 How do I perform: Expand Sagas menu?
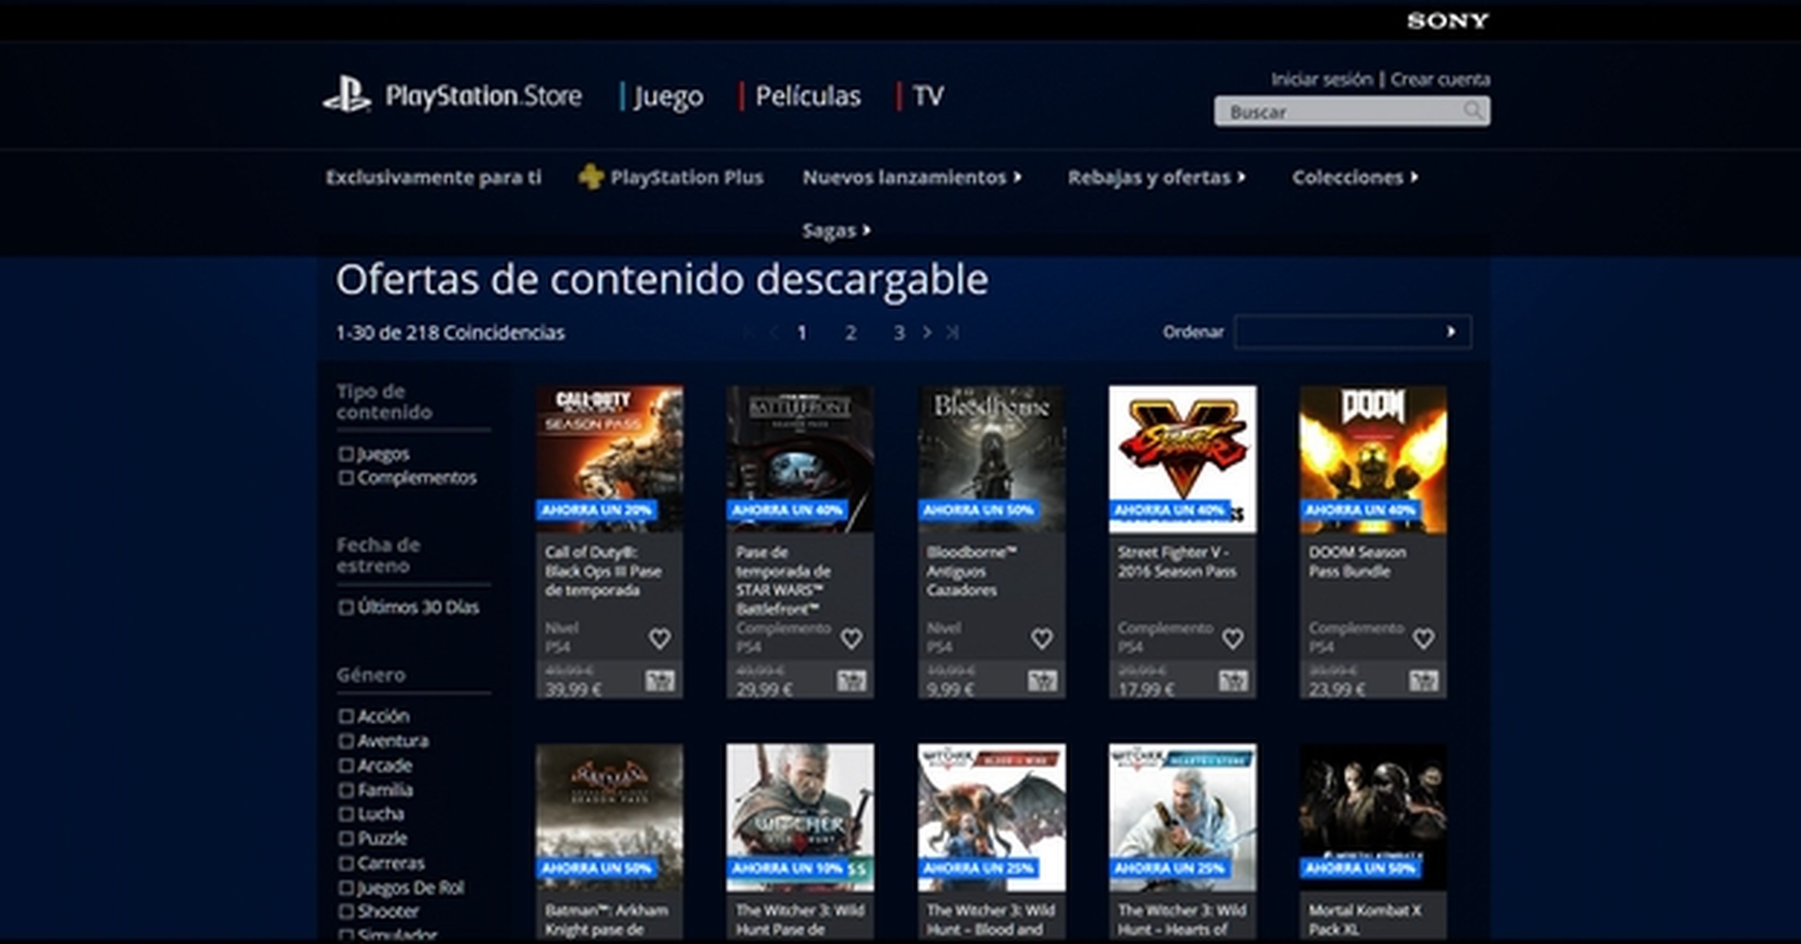point(836,230)
